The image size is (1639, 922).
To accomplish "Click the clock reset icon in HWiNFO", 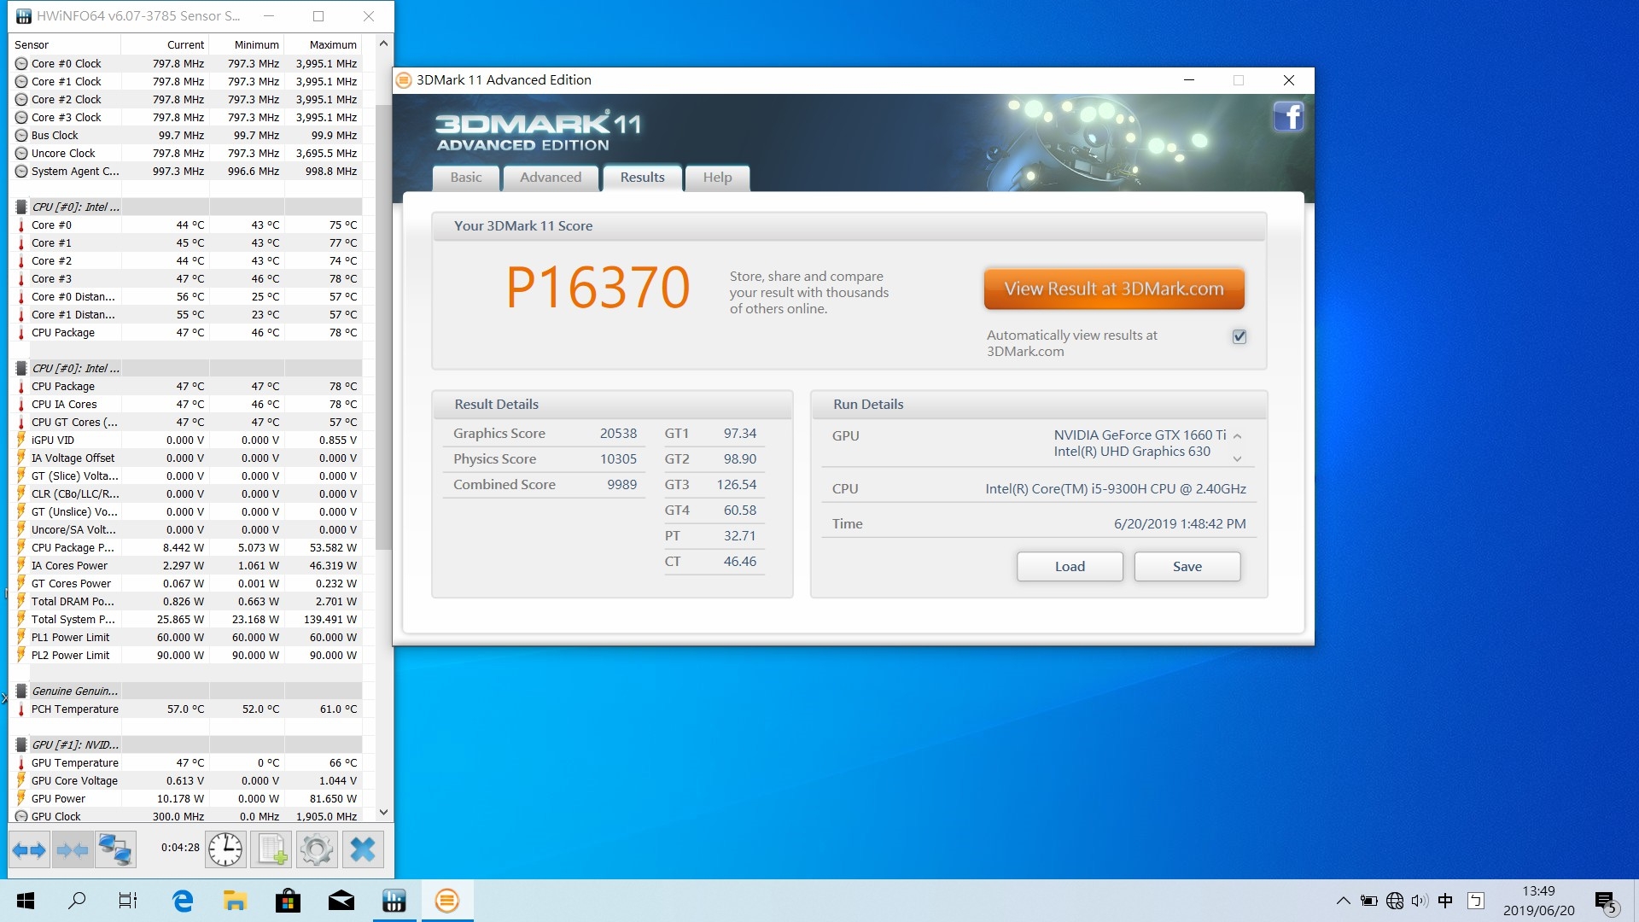I will click(x=225, y=849).
